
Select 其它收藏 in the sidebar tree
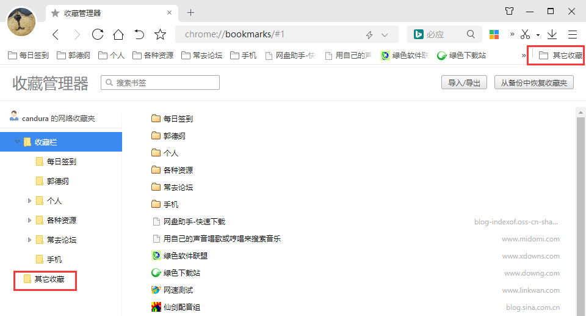(x=44, y=279)
